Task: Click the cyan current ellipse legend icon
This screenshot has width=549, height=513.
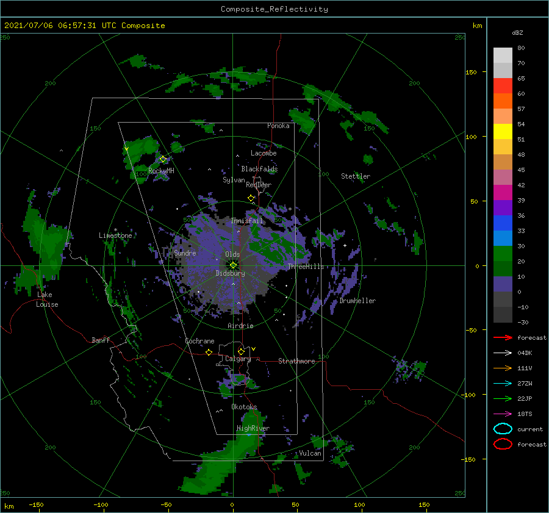Action: 503,429
